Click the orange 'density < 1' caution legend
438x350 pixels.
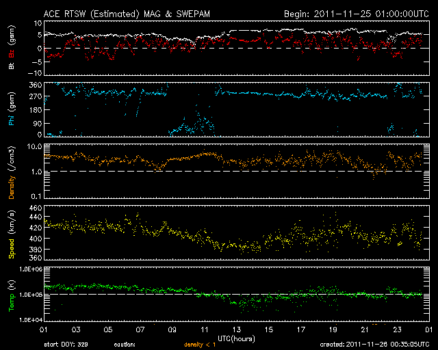click(x=202, y=345)
